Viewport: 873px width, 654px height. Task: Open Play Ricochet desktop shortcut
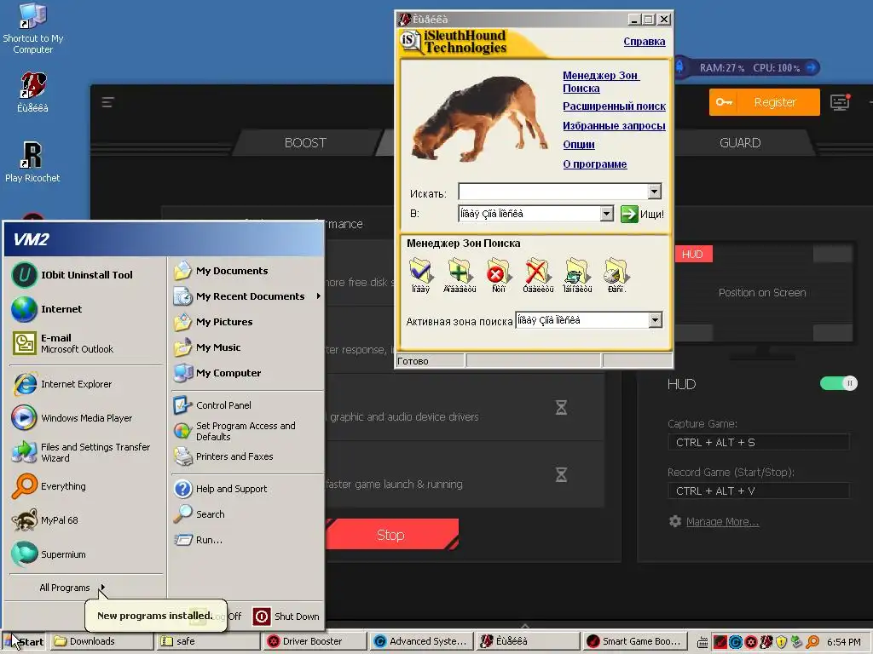point(32,163)
